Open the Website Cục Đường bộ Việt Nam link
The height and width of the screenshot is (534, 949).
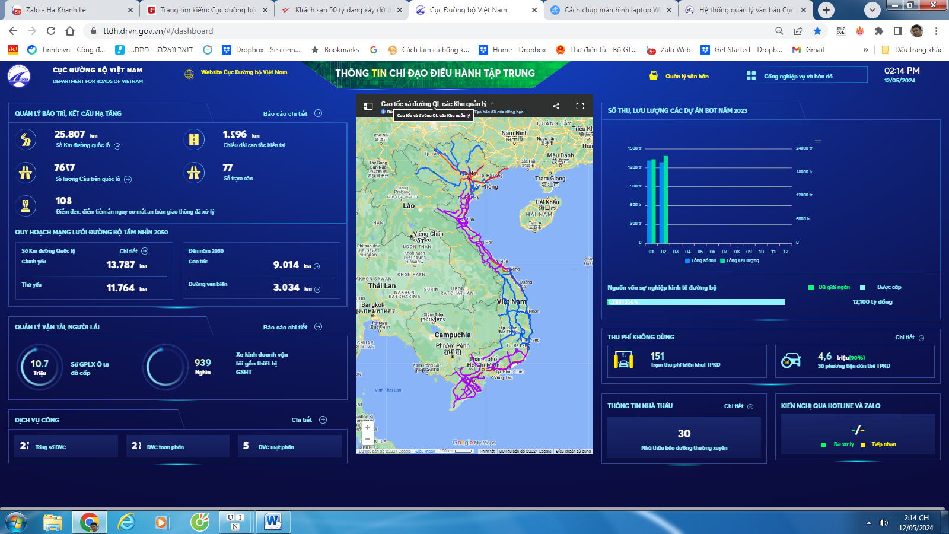click(244, 72)
